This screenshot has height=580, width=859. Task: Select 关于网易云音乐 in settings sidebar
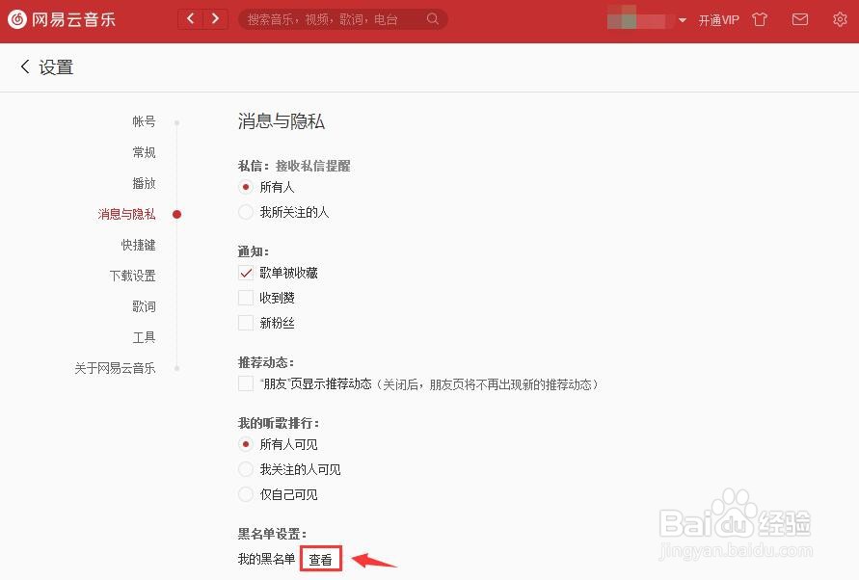(x=115, y=368)
